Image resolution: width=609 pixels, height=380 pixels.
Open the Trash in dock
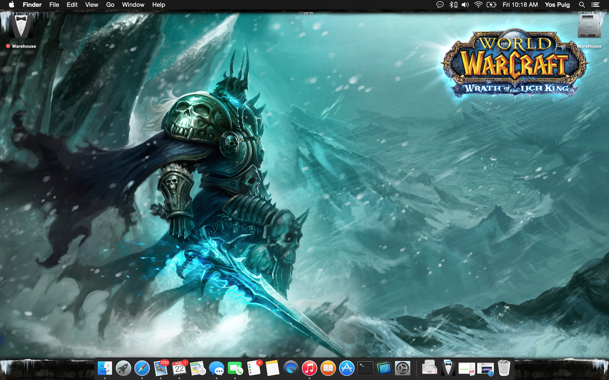(504, 368)
